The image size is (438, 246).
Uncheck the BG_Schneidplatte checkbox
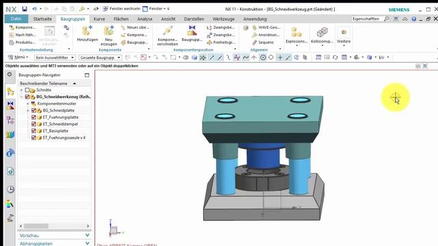pyautogui.click(x=34, y=111)
